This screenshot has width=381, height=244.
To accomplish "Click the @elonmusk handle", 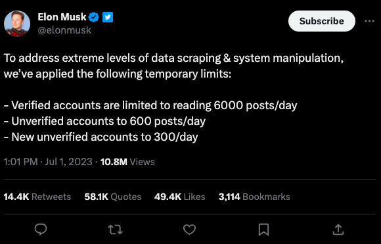I will [64, 30].
